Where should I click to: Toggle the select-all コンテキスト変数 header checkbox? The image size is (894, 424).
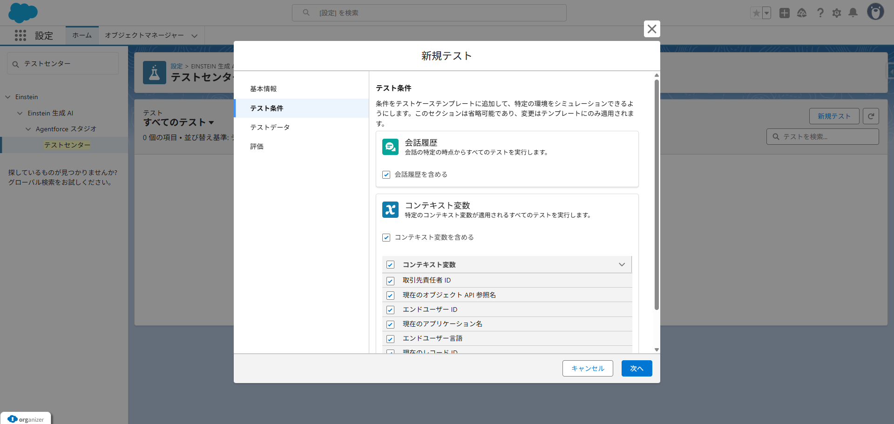coord(390,265)
